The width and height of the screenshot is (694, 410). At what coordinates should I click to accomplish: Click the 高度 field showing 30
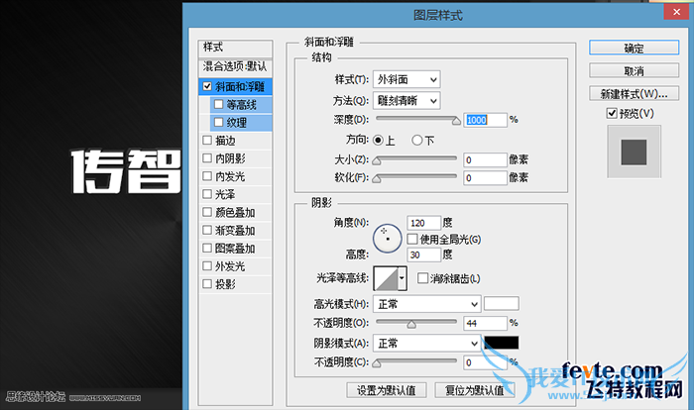[x=424, y=255]
